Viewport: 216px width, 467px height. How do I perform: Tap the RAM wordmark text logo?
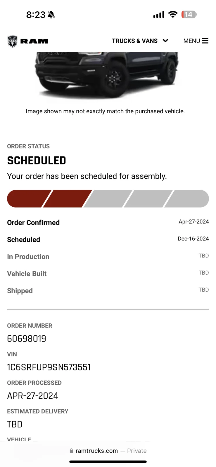tap(34, 41)
